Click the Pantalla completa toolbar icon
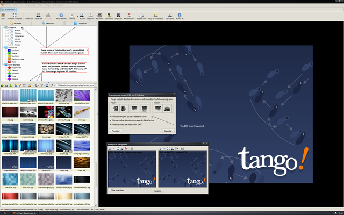Image resolution: width=344 pixels, height=215 pixels. 15,15
